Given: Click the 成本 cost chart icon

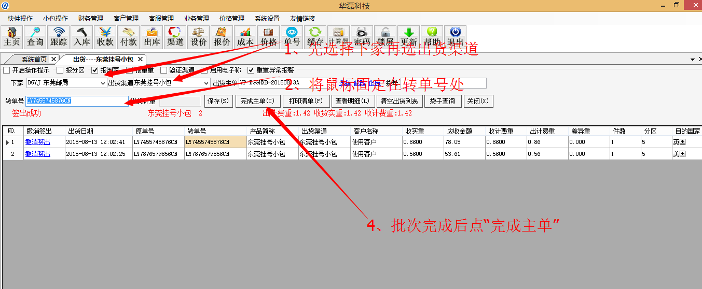Looking at the screenshot, I should 245,37.
